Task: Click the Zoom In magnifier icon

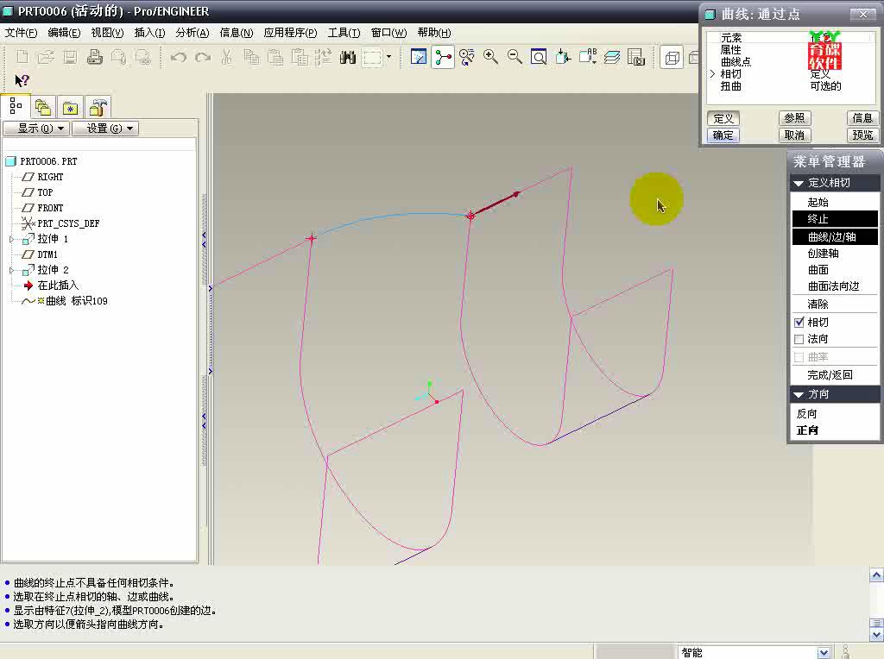Action: click(x=490, y=57)
